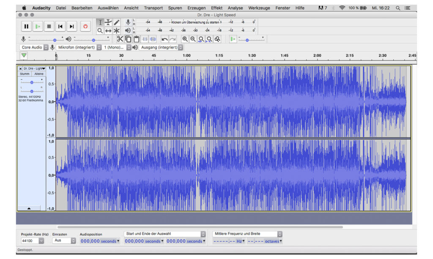
Task: Select the I-beam Selection tool
Action: click(x=100, y=22)
